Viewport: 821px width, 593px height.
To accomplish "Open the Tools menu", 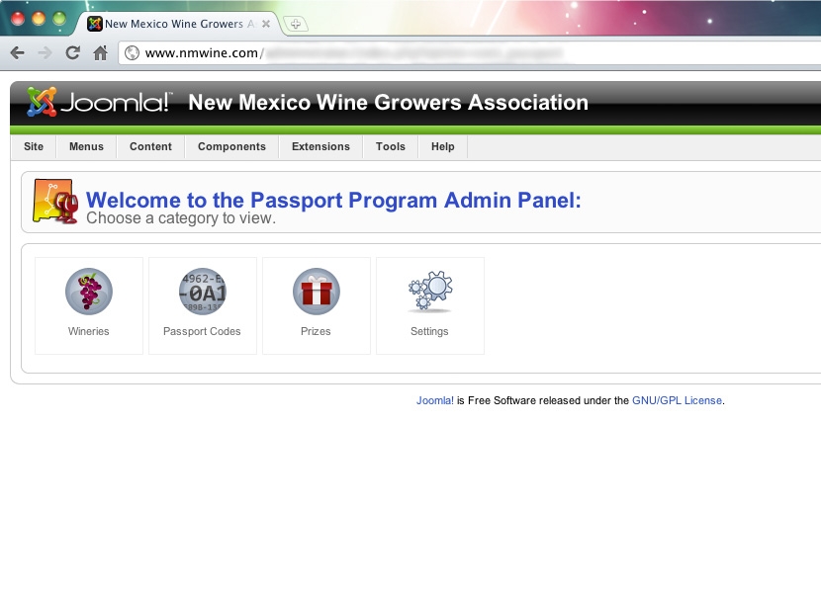I will [x=391, y=146].
